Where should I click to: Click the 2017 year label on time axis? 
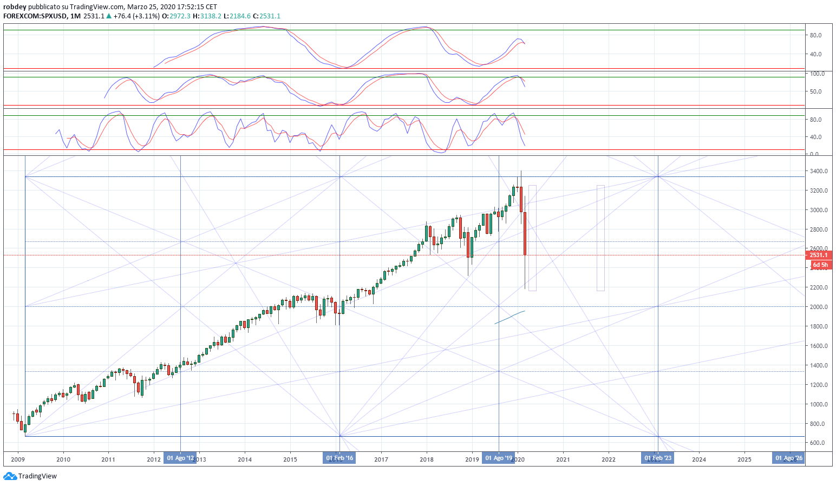tap(381, 459)
